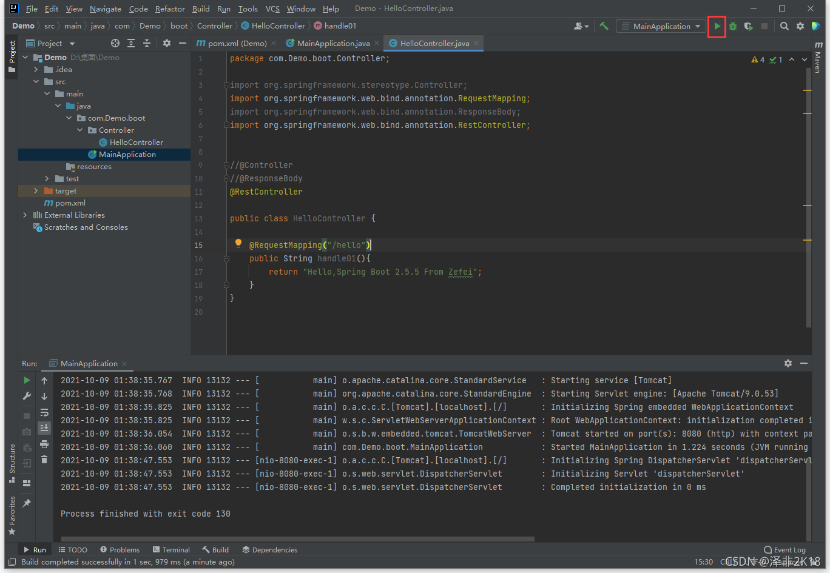Open the Terminal tool window
Viewport: 830px width, 573px height.
(172, 550)
